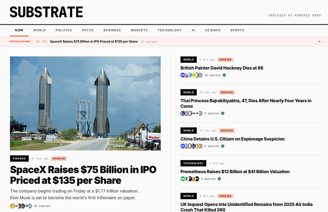
Task: Click the UPDATED badge on SpaceX story
Action: point(59,159)
